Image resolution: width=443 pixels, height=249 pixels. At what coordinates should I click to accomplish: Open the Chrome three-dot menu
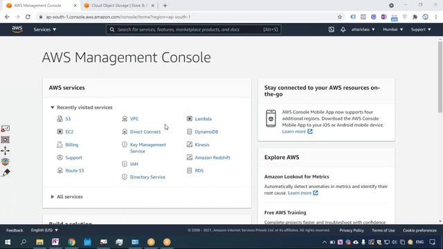pos(436,17)
